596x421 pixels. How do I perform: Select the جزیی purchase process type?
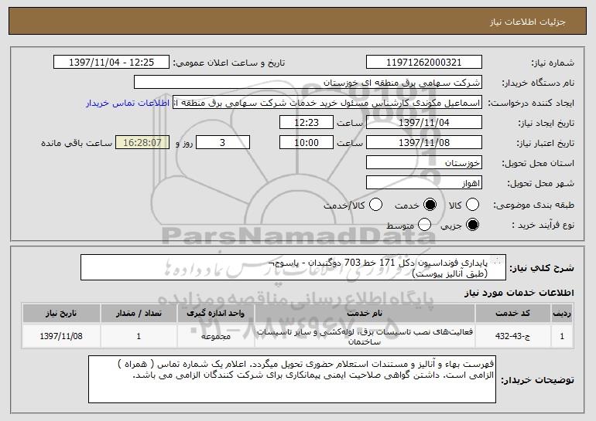[x=474, y=225]
